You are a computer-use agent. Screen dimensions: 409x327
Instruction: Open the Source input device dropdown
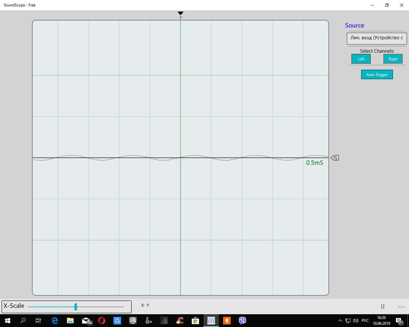click(x=376, y=38)
